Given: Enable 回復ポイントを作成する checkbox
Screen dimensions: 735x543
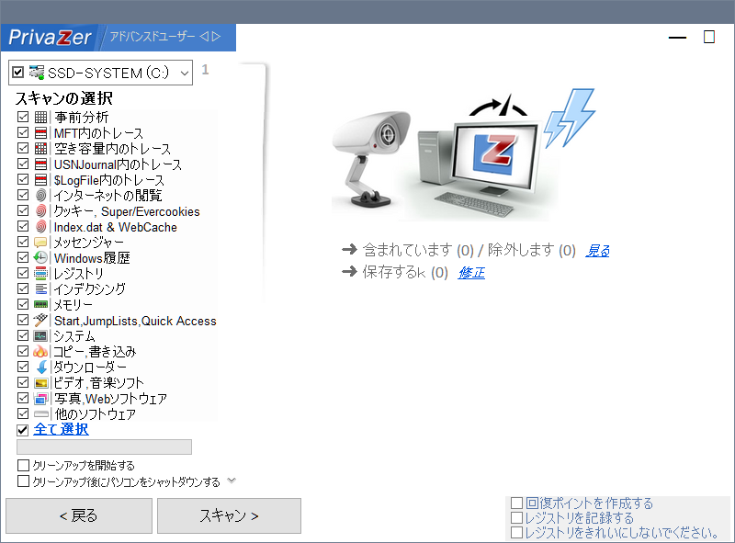Looking at the screenshot, I should click(x=516, y=503).
